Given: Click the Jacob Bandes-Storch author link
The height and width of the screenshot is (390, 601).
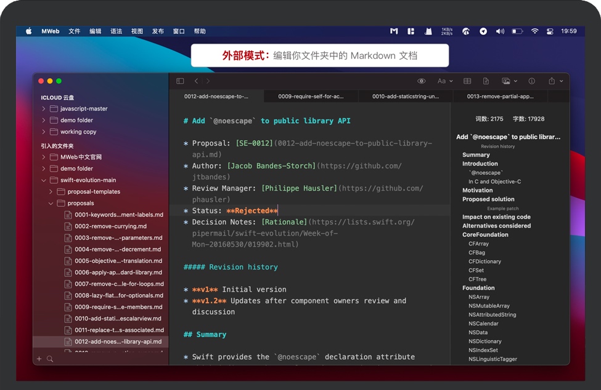Looking at the screenshot, I should [x=271, y=165].
